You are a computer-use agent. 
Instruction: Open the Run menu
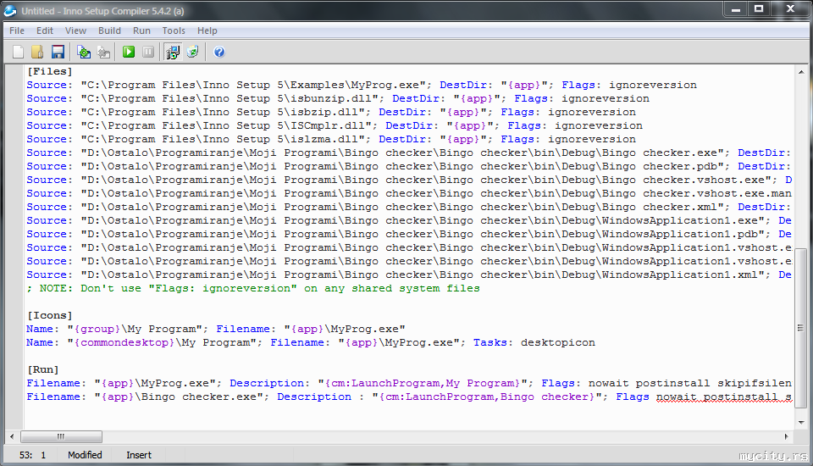(x=141, y=31)
